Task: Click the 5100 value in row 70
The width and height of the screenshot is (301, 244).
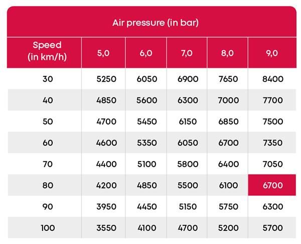Action: [x=147, y=164]
